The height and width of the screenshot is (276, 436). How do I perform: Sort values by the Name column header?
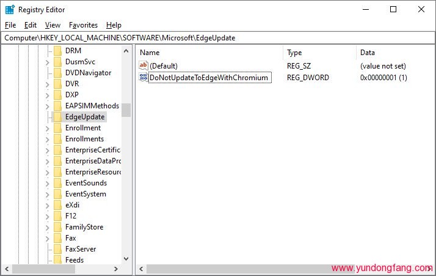[x=210, y=53]
